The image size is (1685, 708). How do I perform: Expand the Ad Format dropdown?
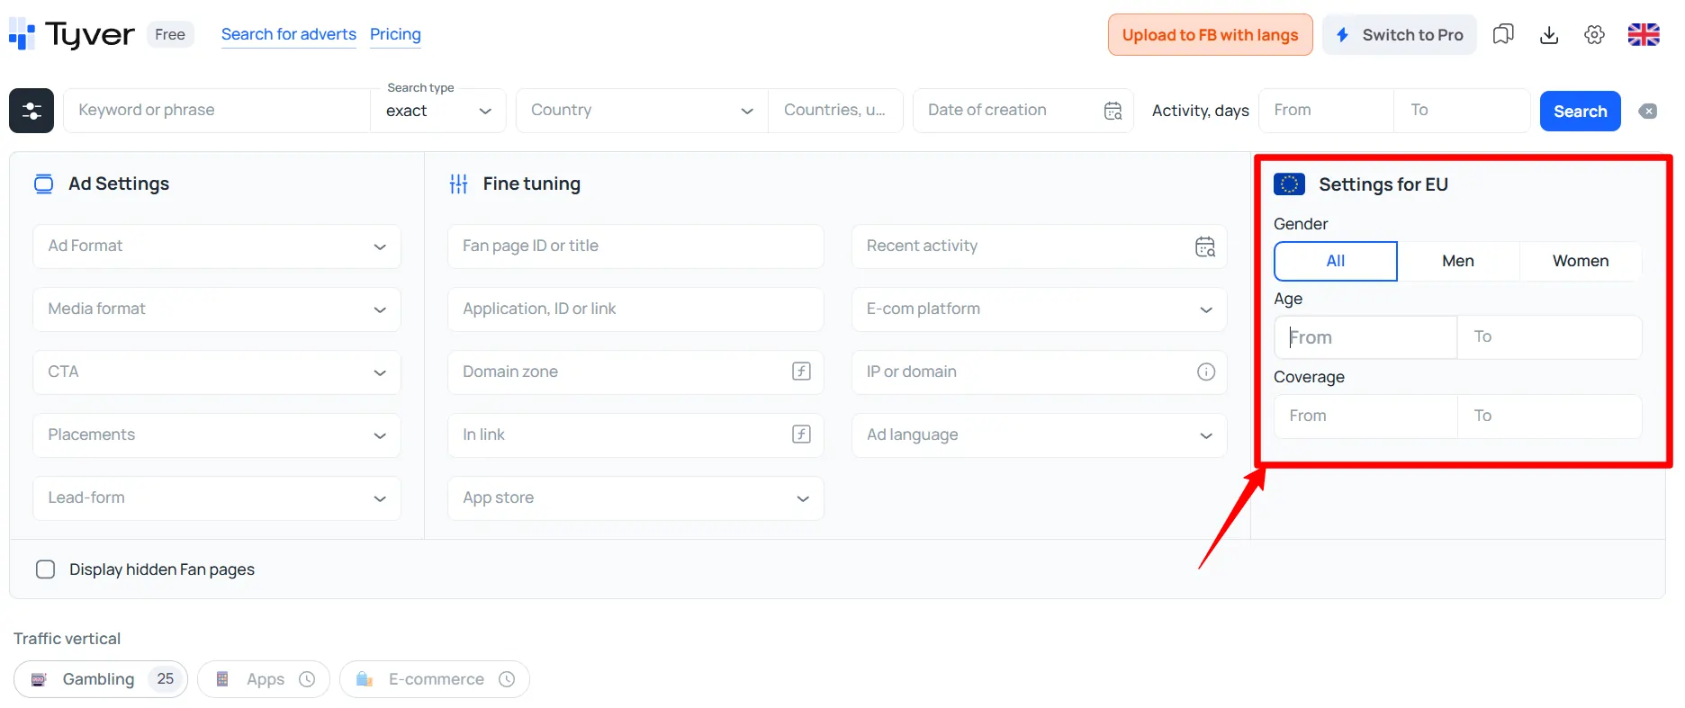[216, 246]
